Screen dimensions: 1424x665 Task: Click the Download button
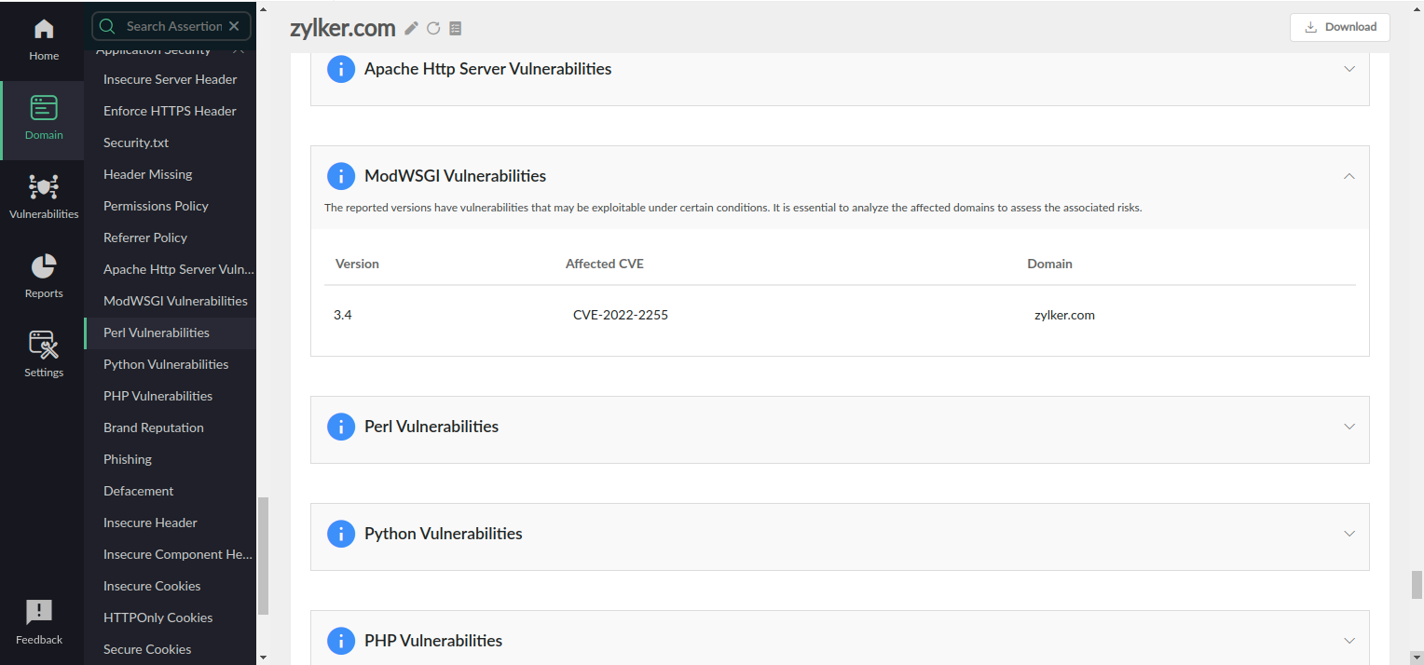1339,27
